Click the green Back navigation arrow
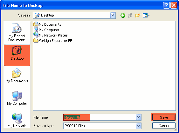Image resolution: width=179 pixels, height=133 pixels. tap(123, 15)
